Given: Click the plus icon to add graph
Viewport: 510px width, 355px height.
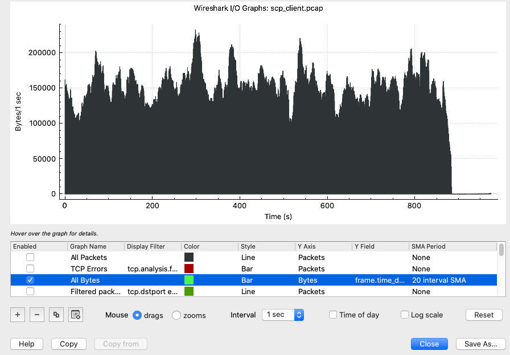Looking at the screenshot, I should point(19,315).
